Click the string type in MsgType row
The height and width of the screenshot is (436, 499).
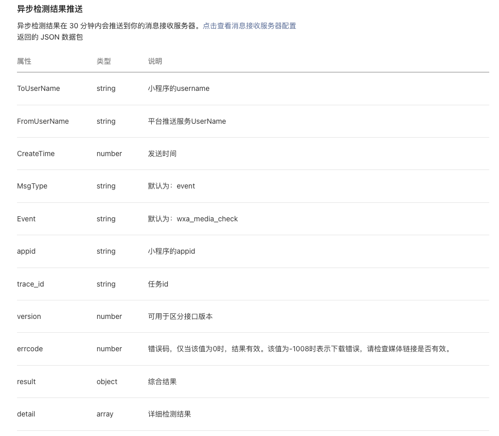click(106, 186)
